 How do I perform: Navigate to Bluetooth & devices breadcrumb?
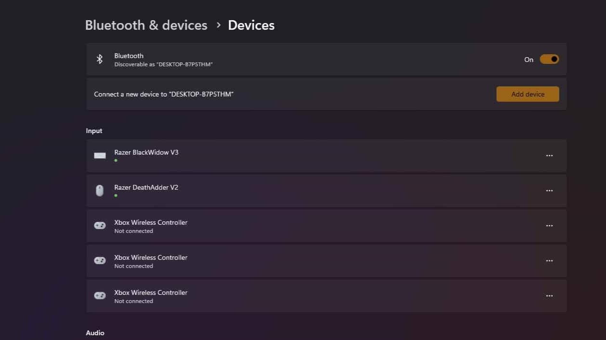(x=146, y=25)
